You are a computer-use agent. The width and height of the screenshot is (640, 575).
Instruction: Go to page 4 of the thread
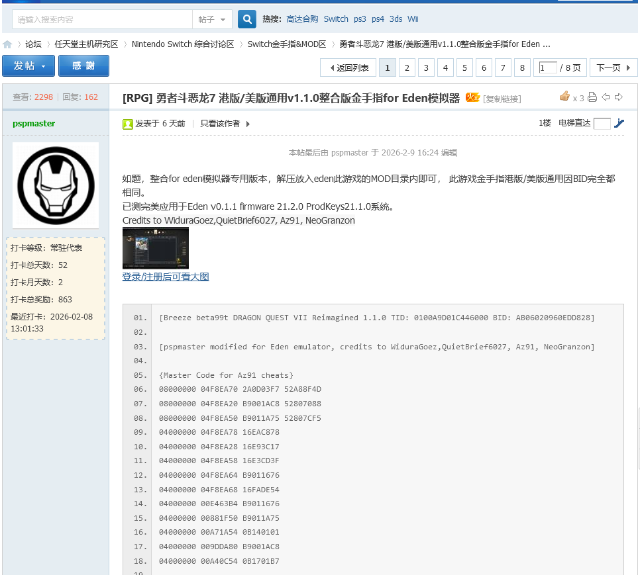click(x=445, y=67)
